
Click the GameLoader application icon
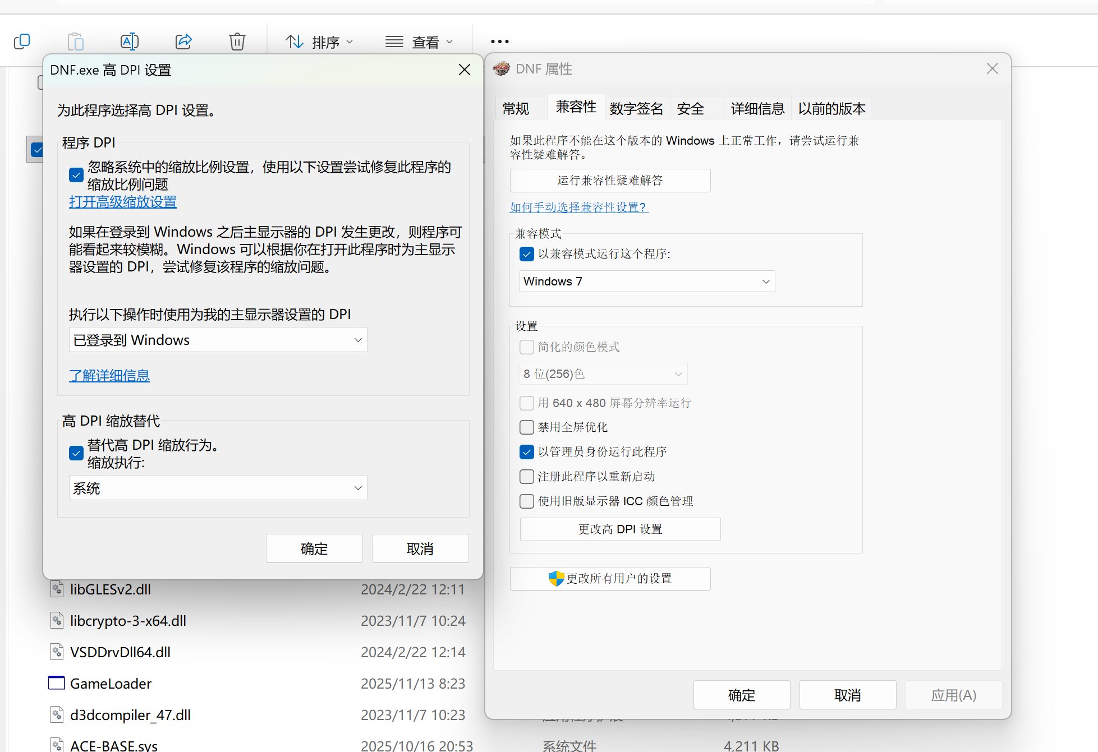tap(57, 683)
